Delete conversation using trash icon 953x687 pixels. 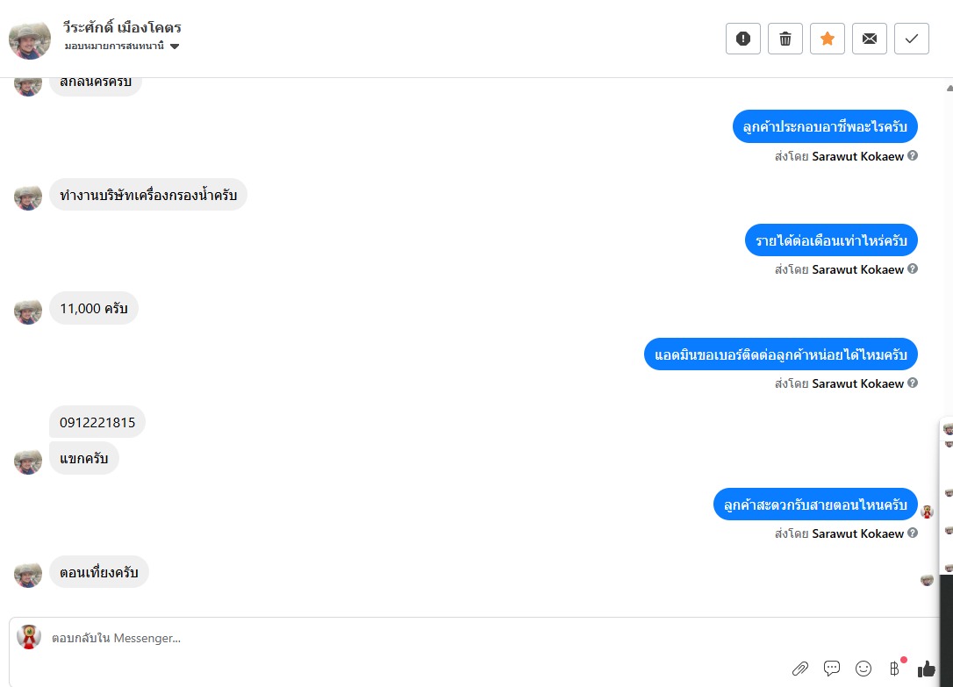pyautogui.click(x=785, y=39)
